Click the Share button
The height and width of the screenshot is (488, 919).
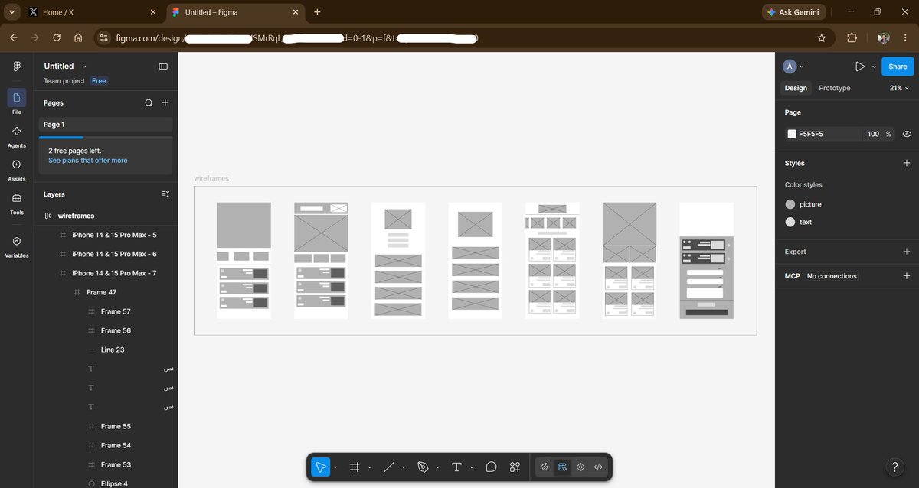898,67
